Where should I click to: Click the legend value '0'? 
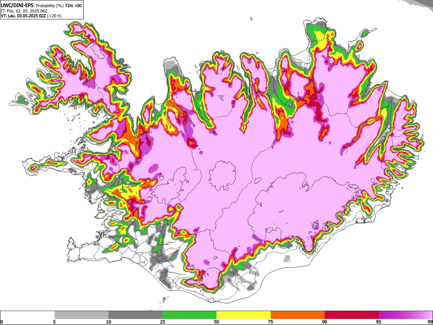(2, 322)
